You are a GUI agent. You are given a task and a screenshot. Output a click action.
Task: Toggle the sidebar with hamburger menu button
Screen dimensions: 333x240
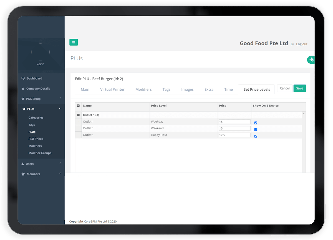(74, 42)
